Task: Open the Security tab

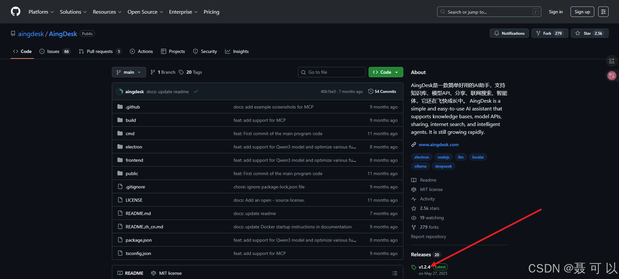Action: click(x=205, y=51)
